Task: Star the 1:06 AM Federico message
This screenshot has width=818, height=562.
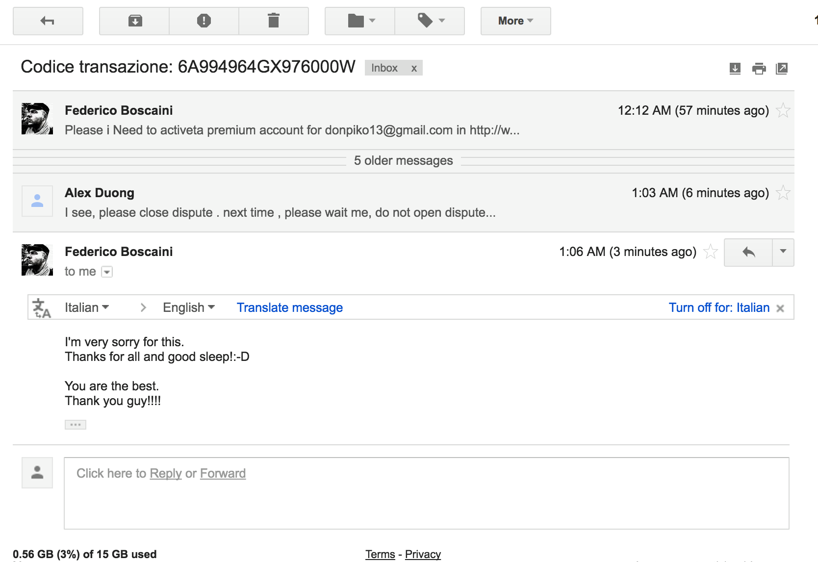Action: point(711,252)
